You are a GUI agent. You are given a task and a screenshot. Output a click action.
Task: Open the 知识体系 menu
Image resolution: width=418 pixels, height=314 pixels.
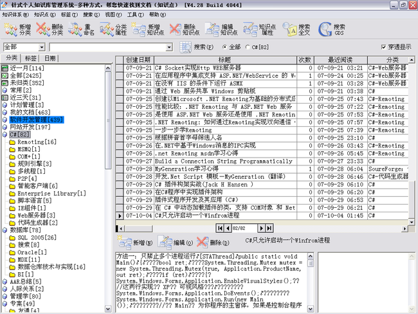15,15
